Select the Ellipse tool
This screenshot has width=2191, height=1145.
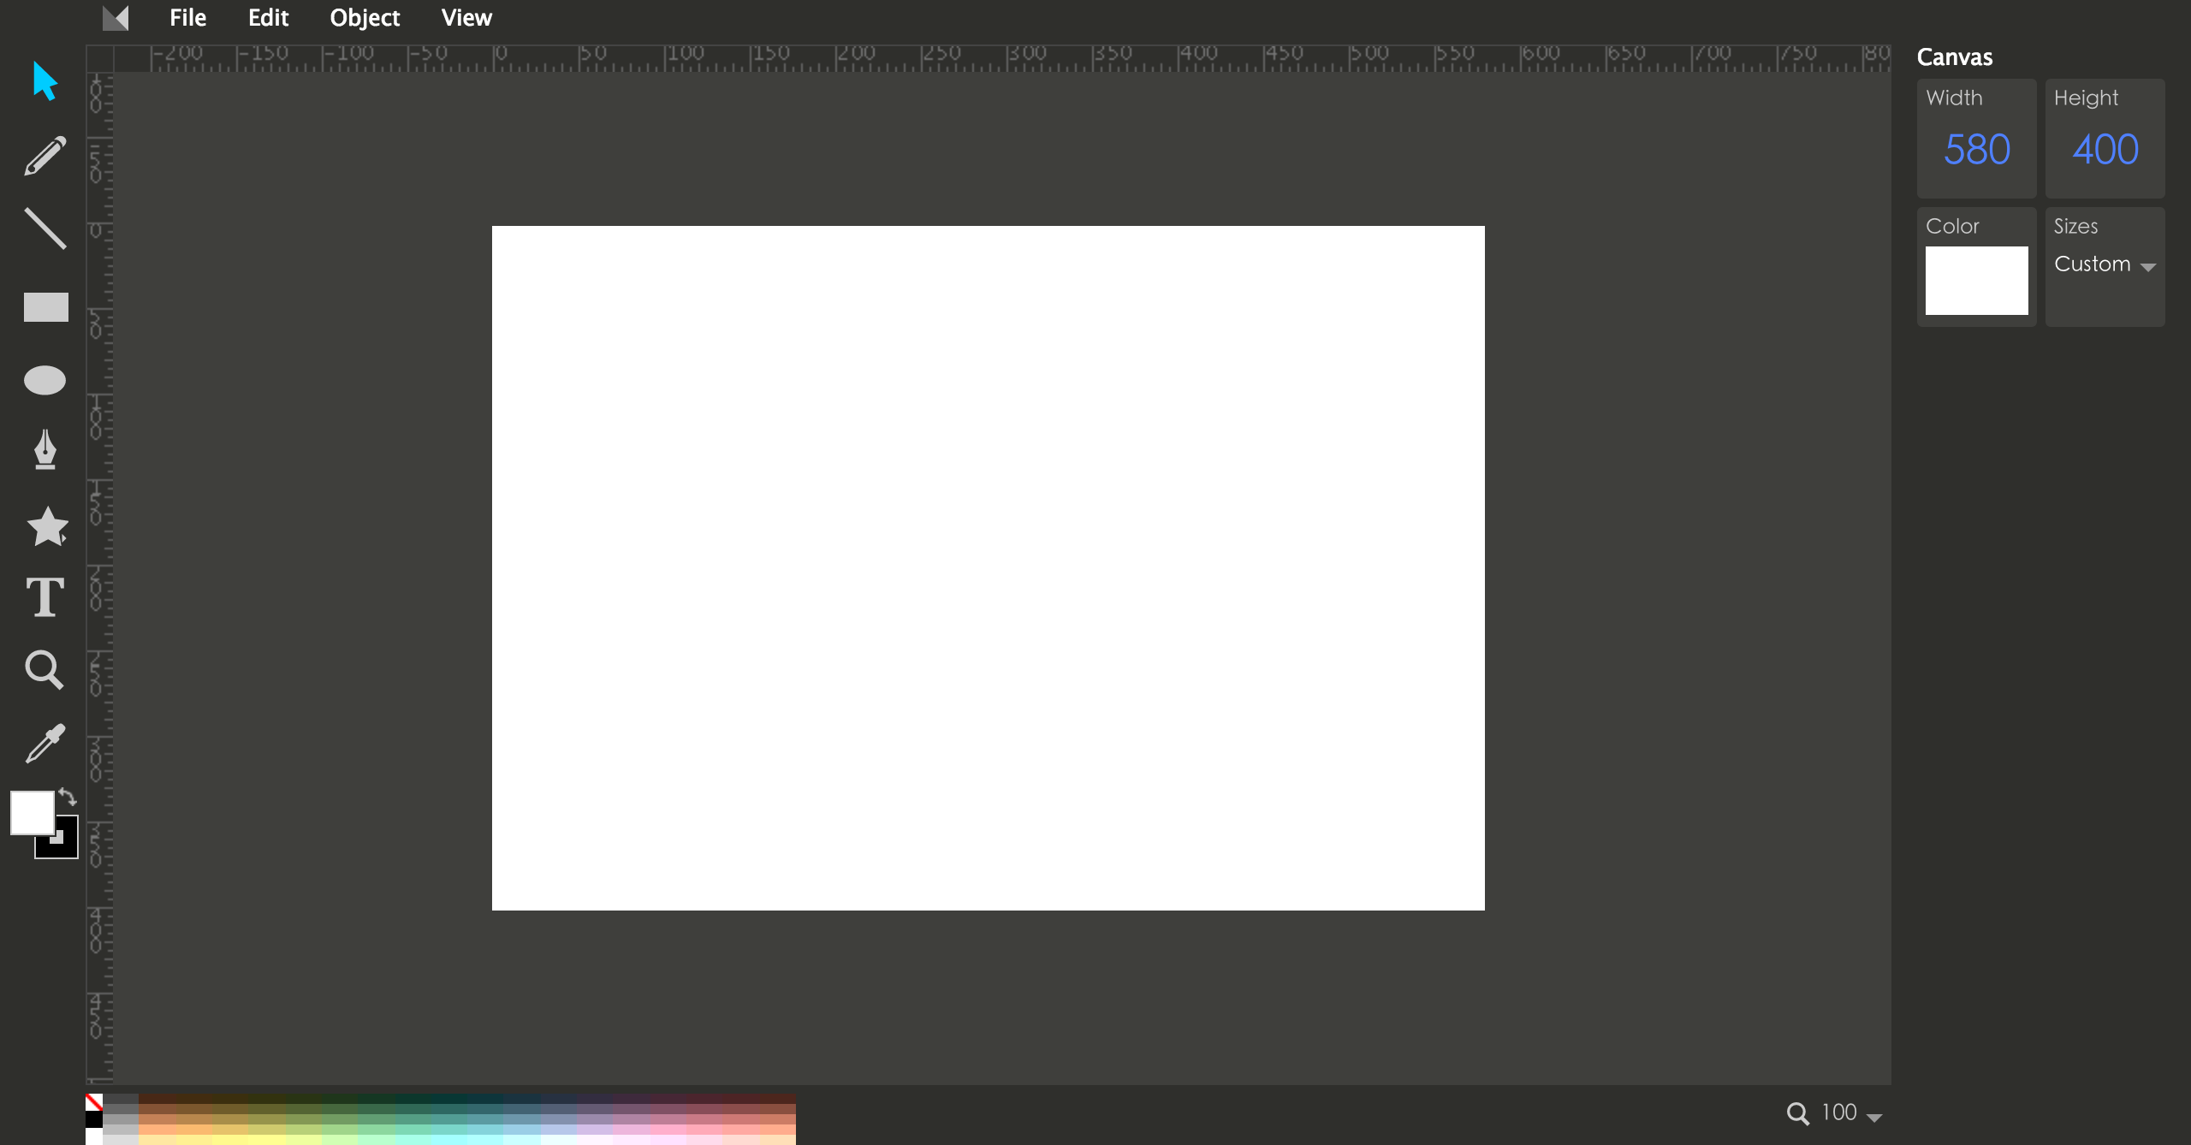(x=44, y=380)
